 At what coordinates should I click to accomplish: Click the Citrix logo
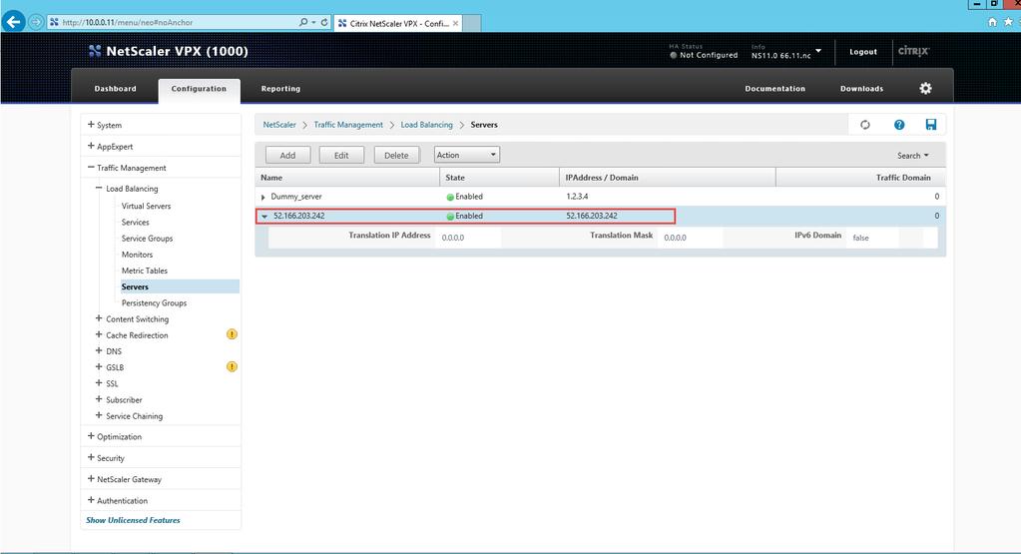(913, 51)
